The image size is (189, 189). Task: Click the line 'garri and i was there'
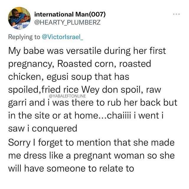click(x=93, y=103)
